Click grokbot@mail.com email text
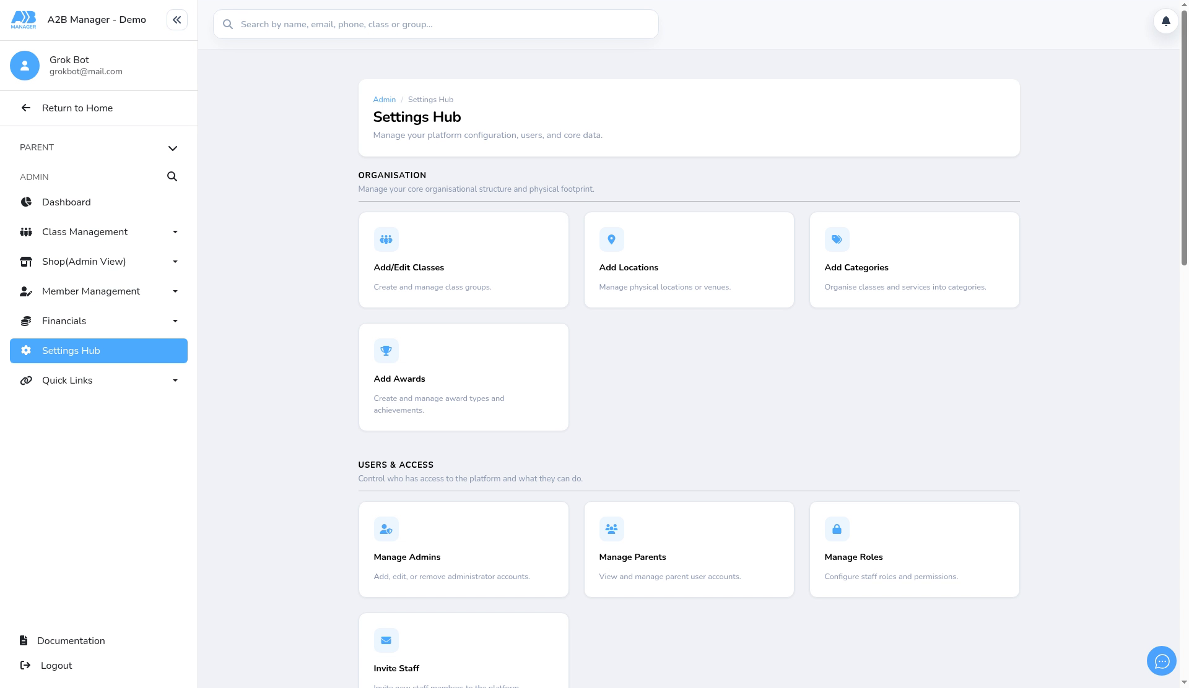Viewport: 1189px width, 688px height. tap(86, 72)
